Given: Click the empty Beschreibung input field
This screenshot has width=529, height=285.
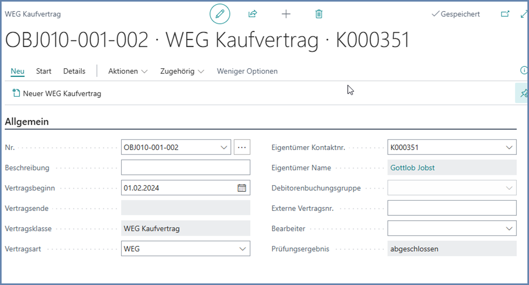Looking at the screenshot, I should pyautogui.click(x=185, y=167).
